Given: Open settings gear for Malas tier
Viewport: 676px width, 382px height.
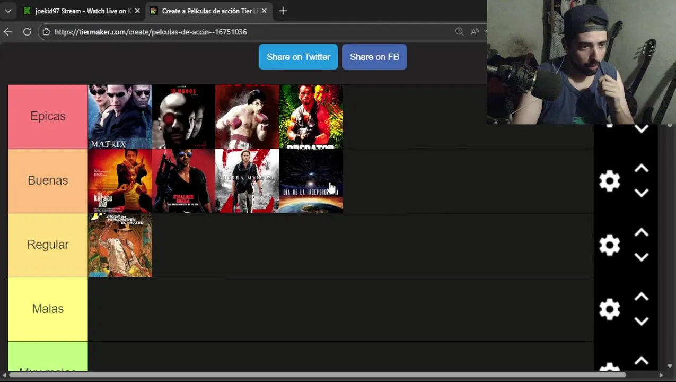Looking at the screenshot, I should pos(610,309).
